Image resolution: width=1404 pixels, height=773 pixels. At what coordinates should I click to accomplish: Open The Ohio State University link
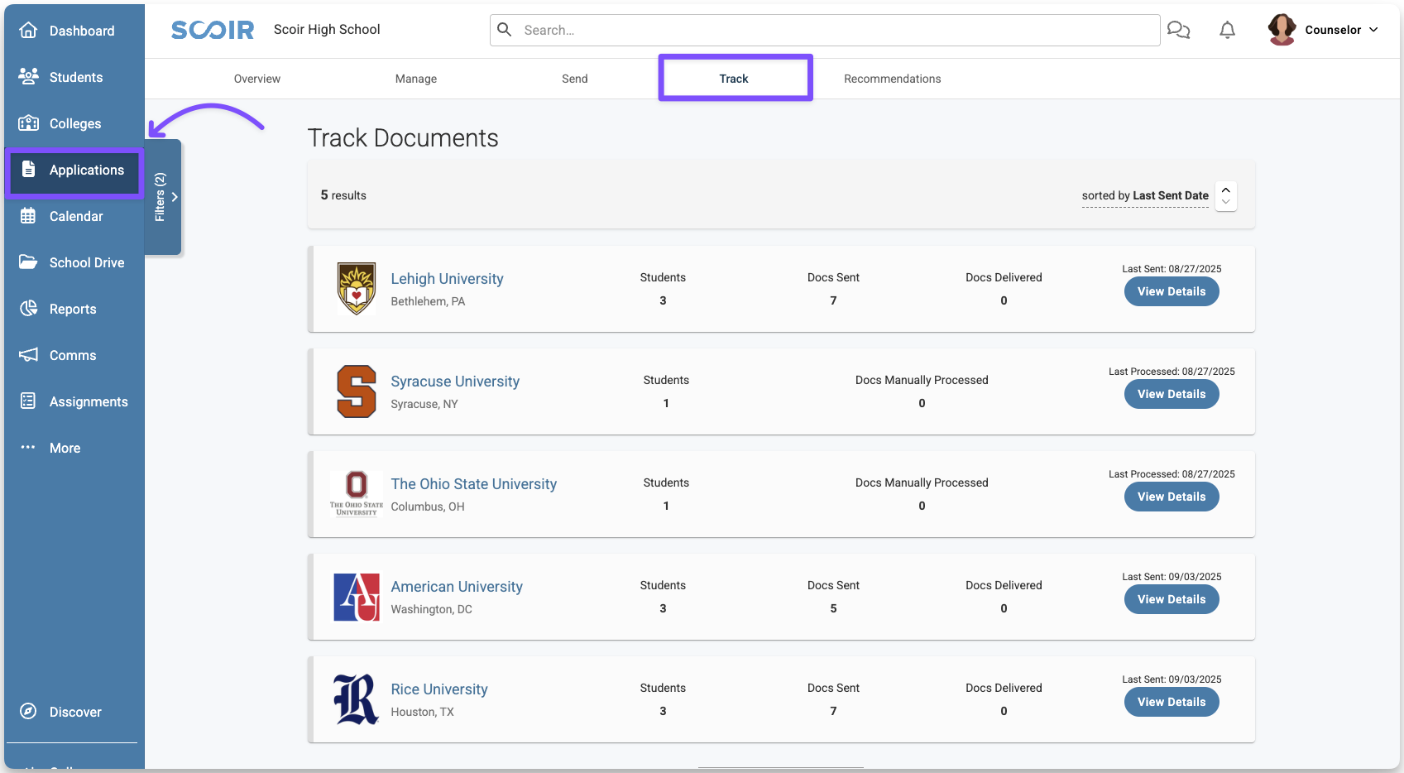click(473, 484)
